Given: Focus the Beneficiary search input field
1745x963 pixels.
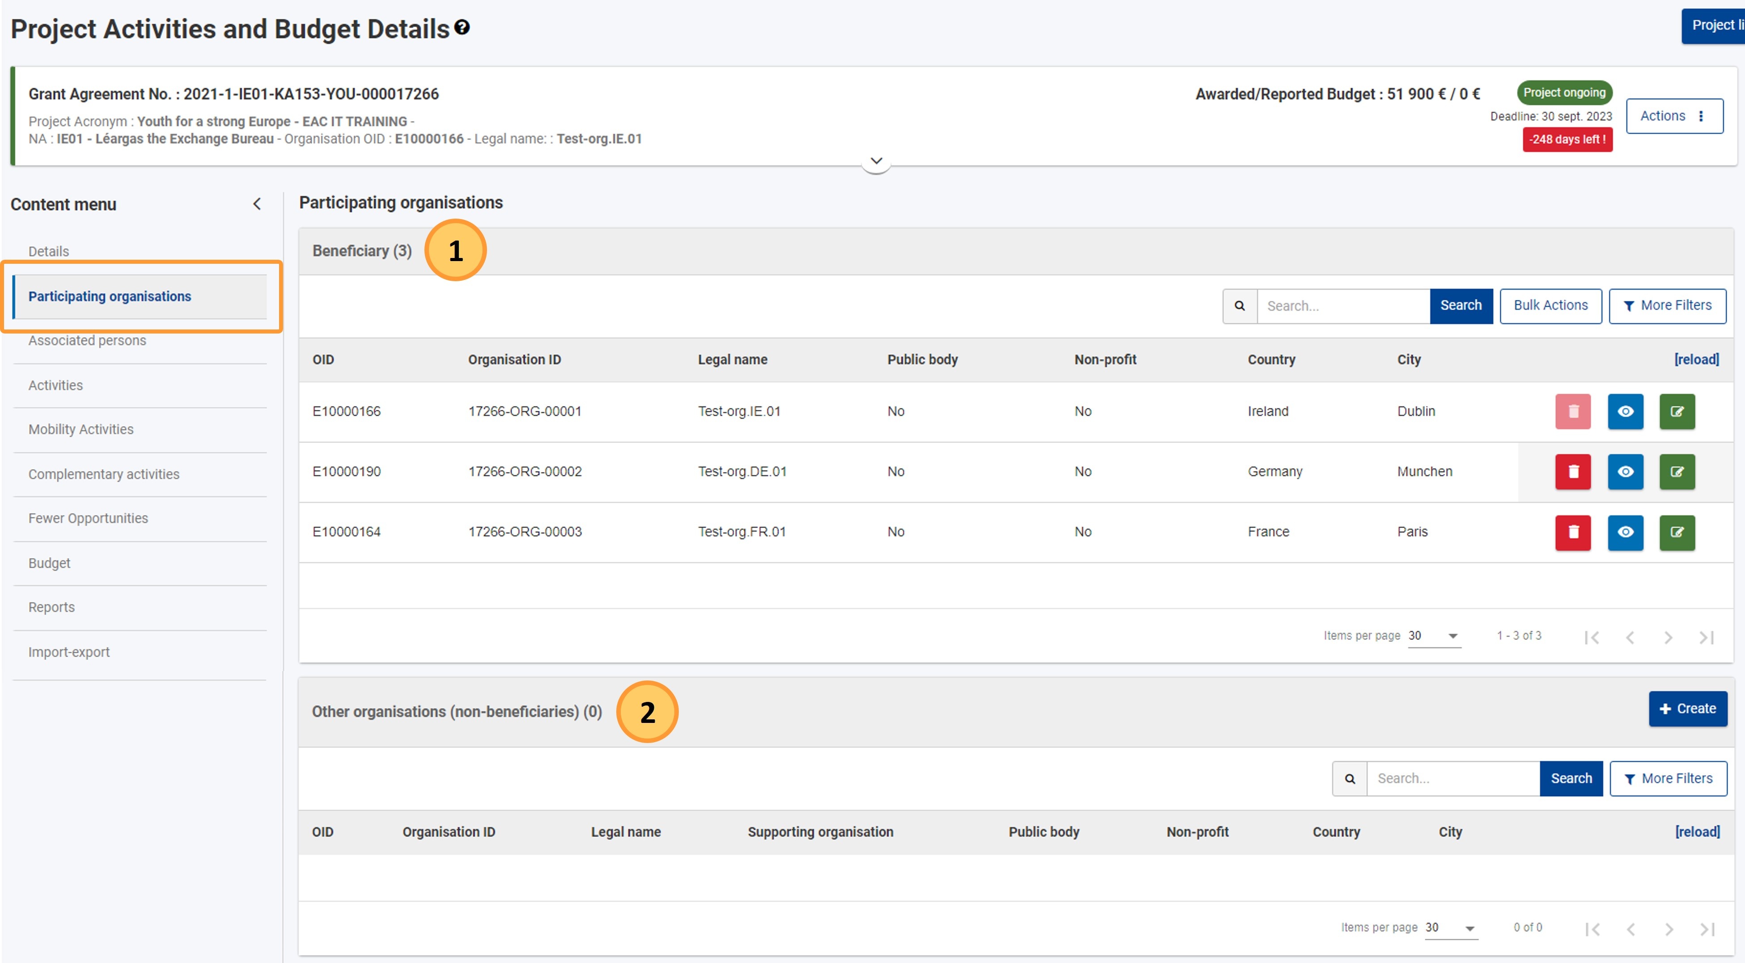Looking at the screenshot, I should click(1343, 305).
